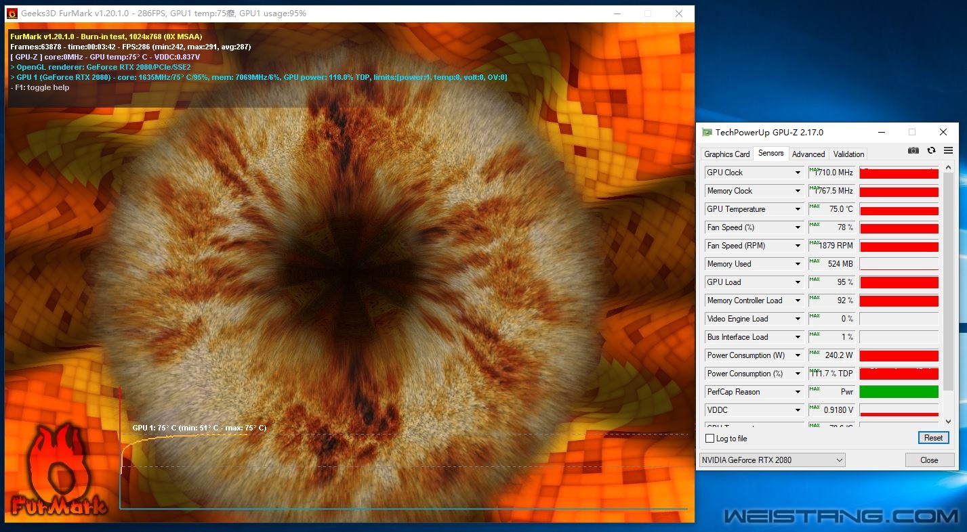The image size is (967, 532).
Task: Click the 1710.0 MHz GPU Clock value
Action: 832,173
